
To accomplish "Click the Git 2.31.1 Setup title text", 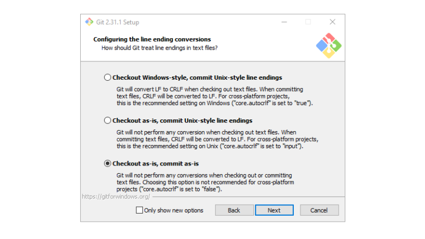I will [118, 22].
